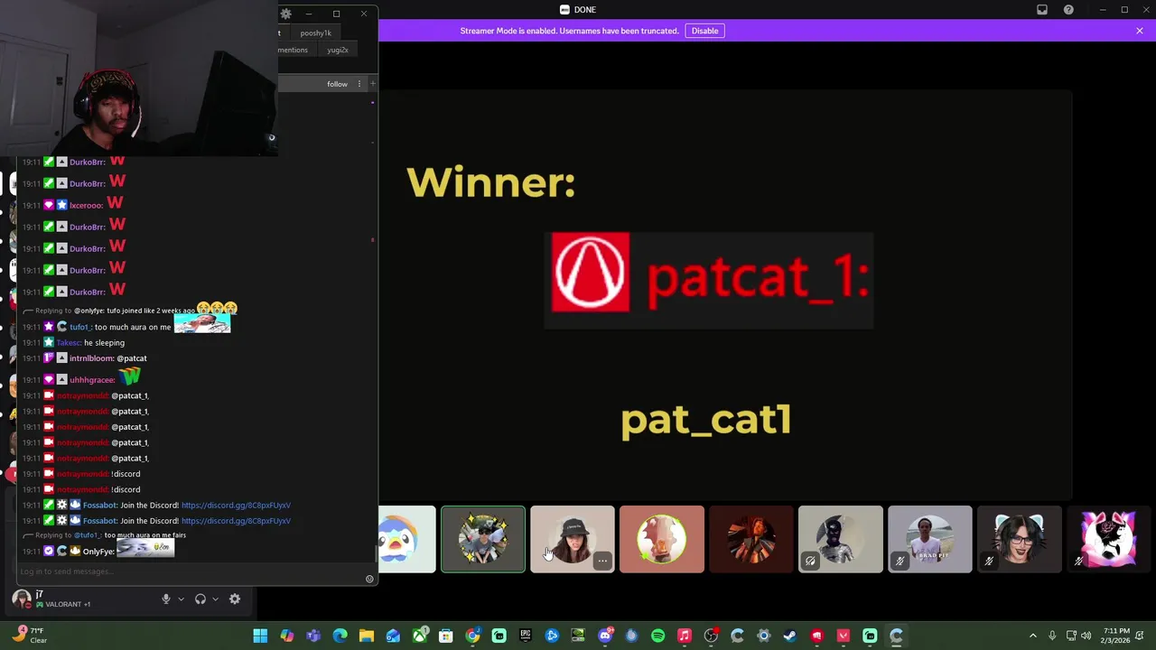Switch to the yugi2x chat tab
Viewport: 1156px width, 650px height.
pos(338,50)
